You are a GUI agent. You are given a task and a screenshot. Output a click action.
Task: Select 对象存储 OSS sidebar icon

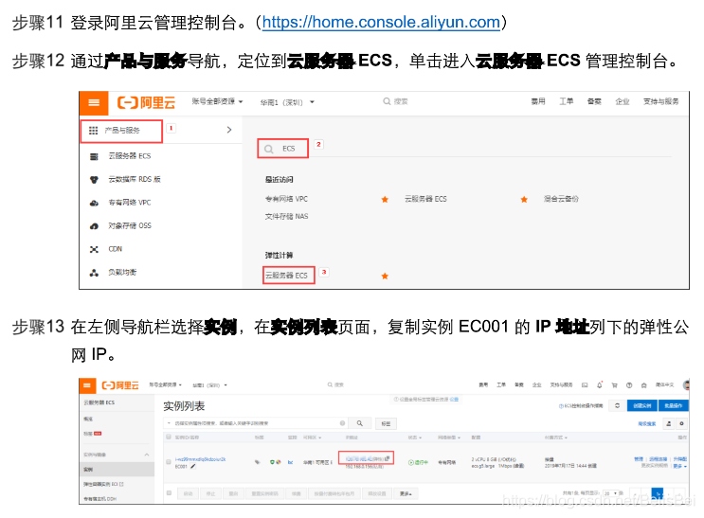(94, 226)
